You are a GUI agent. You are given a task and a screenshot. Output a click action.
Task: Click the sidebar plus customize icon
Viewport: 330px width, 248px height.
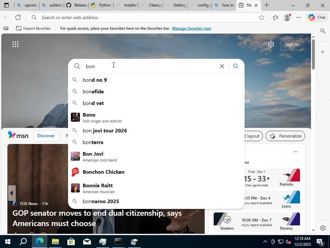click(323, 52)
